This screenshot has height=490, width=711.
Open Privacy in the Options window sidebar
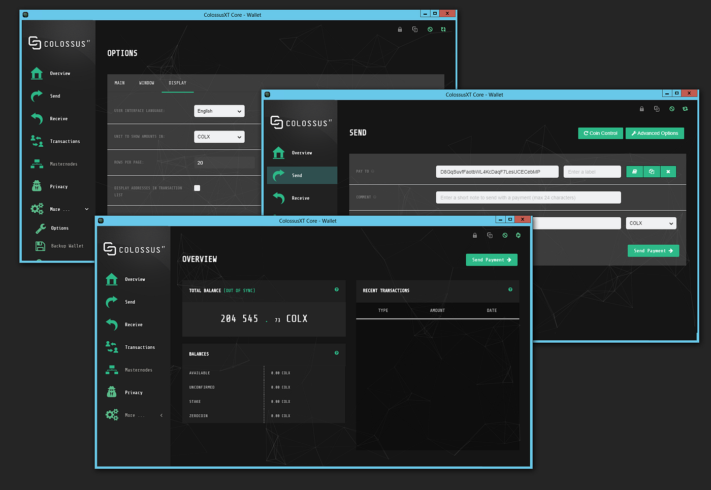point(51,186)
